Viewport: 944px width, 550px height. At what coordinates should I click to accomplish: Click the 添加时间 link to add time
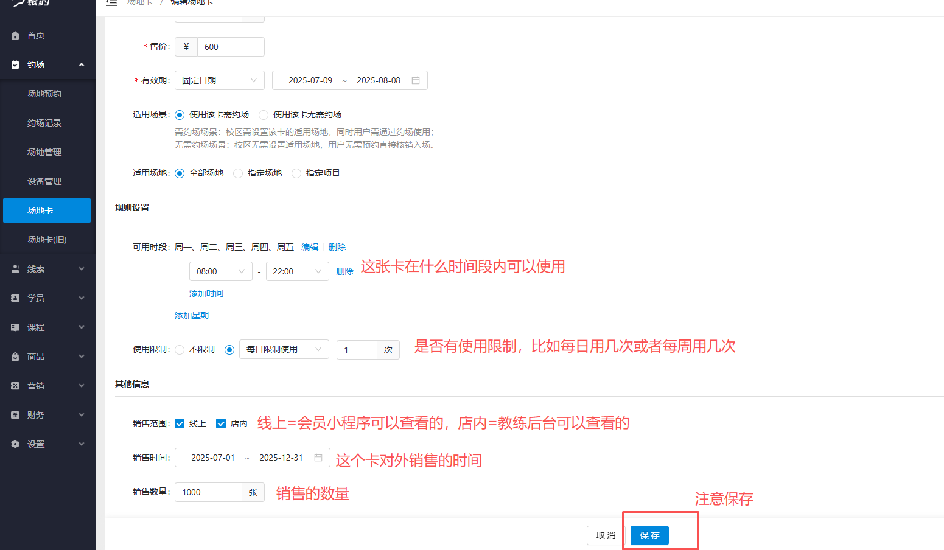pyautogui.click(x=206, y=293)
